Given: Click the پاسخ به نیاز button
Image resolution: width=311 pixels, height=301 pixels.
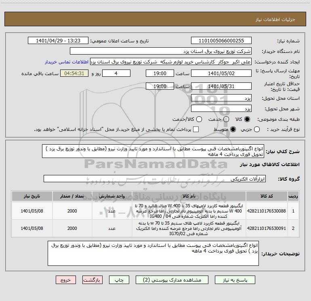Looking at the screenshot, I should coord(235,280).
